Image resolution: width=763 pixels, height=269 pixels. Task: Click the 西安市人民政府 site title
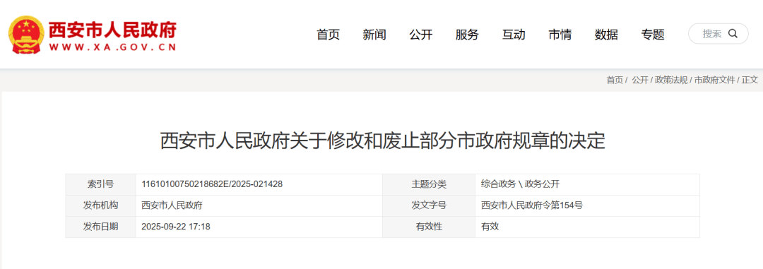(112, 30)
